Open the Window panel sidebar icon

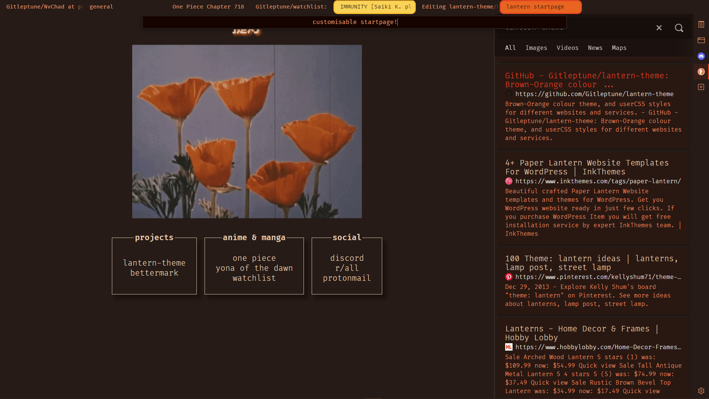point(701,40)
